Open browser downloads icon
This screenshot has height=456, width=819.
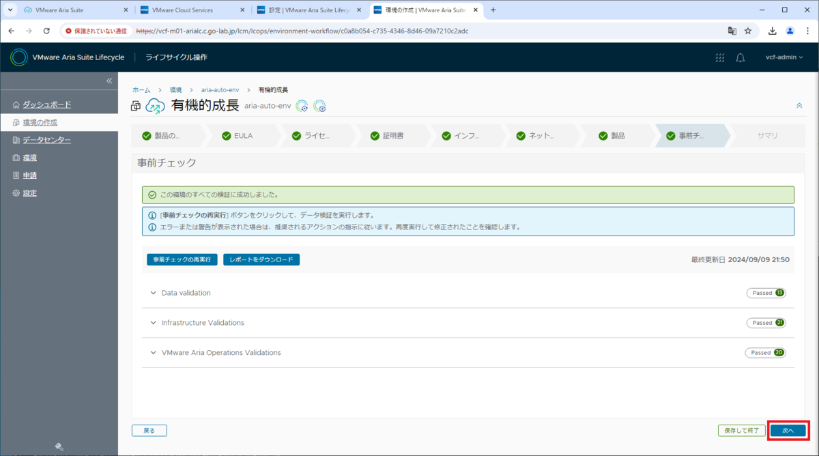pos(773,31)
